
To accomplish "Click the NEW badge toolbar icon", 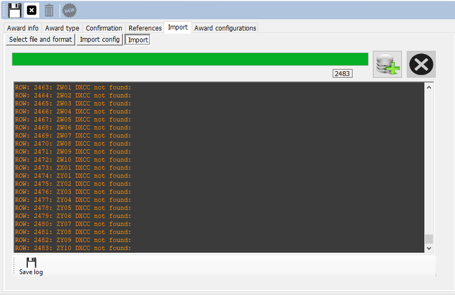I will [69, 10].
